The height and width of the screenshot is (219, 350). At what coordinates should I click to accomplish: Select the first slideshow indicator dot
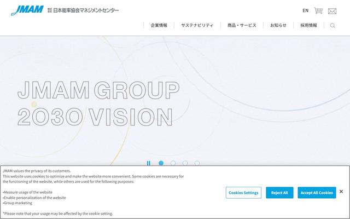pos(161,163)
